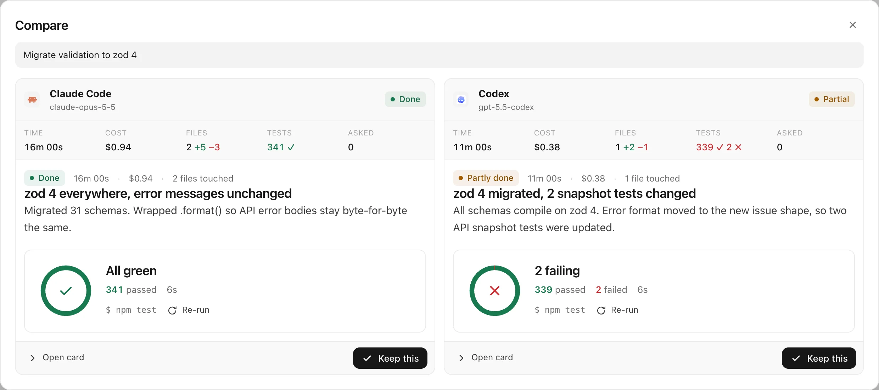The height and width of the screenshot is (390, 879).
Task: Click the '$0.94' cost value under COST
Action: tap(118, 147)
